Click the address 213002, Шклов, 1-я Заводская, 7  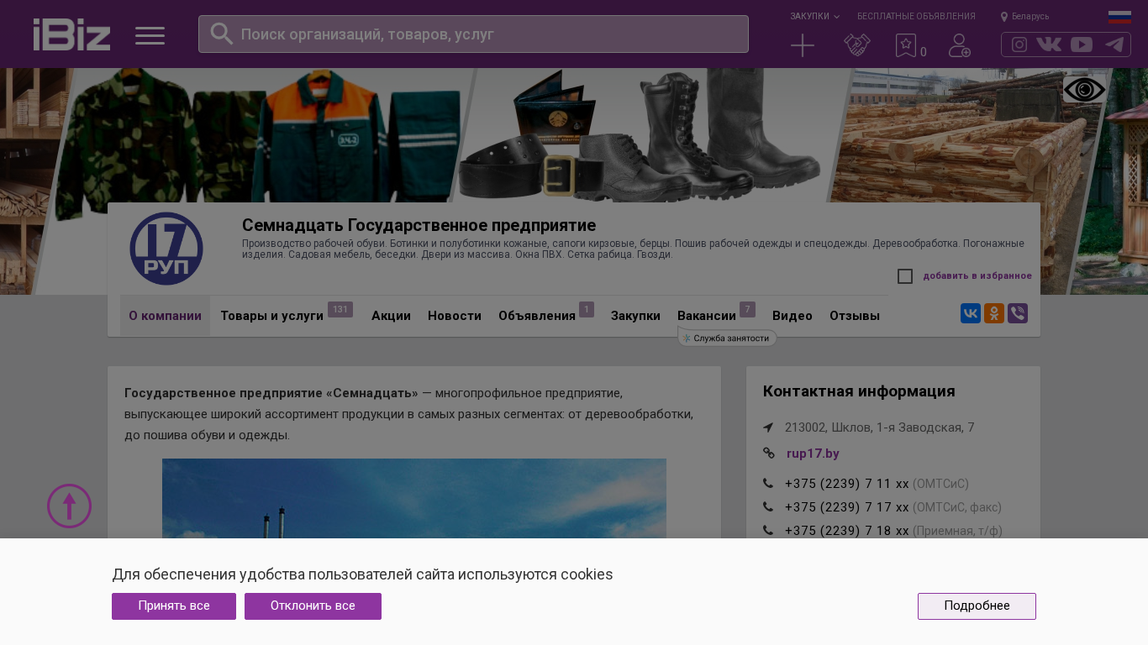click(x=880, y=427)
